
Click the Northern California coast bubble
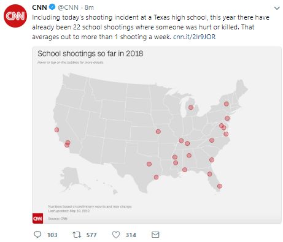pyautogui.click(x=56, y=130)
